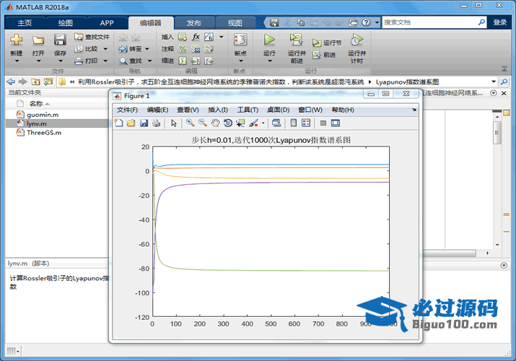516x361 pixels.
Task: Click the Run and Time icon
Action: pos(356,40)
